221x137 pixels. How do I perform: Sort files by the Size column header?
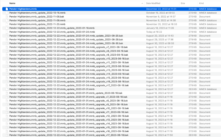(183, 3)
